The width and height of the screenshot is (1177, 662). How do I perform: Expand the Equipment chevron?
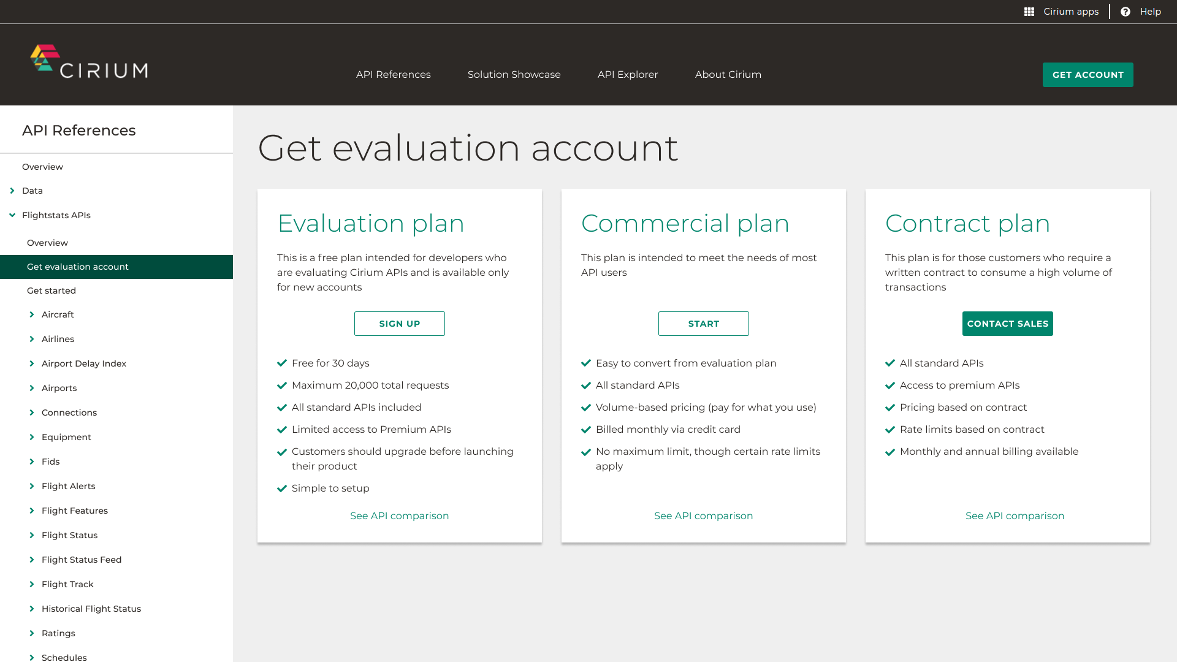point(32,437)
